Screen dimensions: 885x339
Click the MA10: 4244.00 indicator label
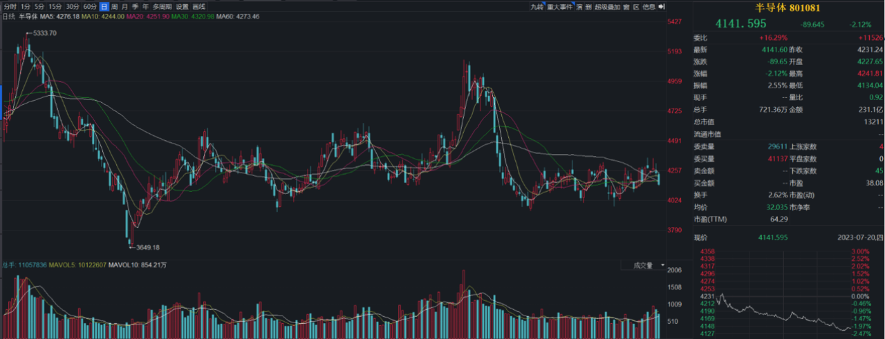(x=103, y=16)
